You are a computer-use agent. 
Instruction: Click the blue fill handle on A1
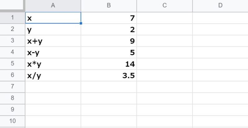tap(81, 23)
